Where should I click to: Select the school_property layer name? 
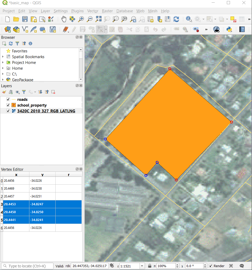(32, 105)
